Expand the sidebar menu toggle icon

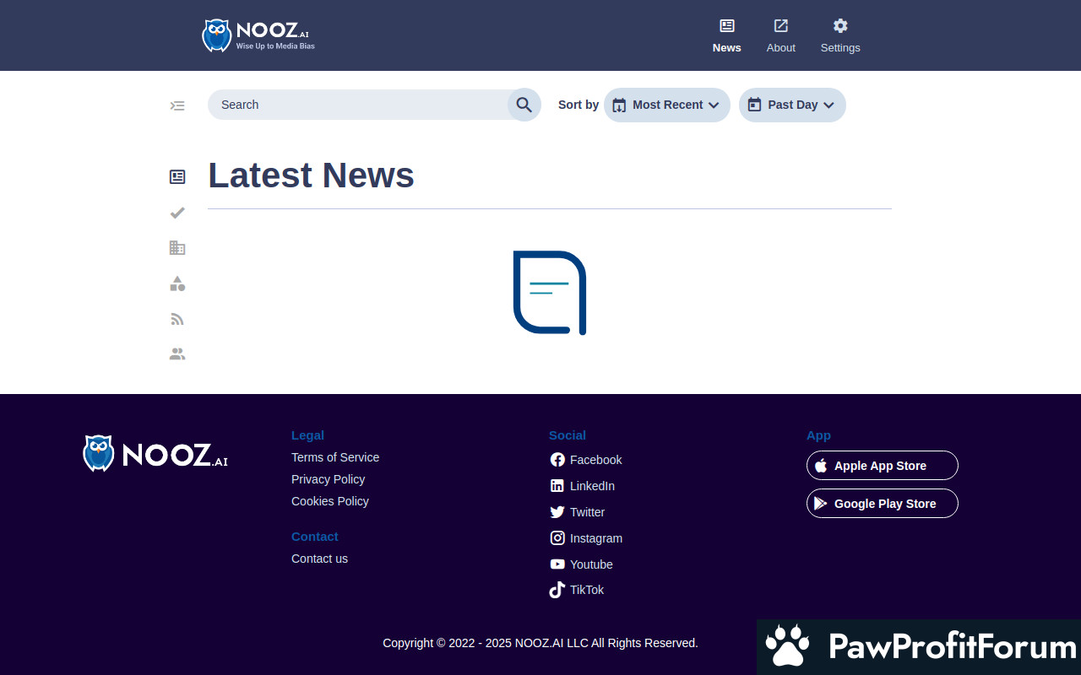click(x=177, y=105)
